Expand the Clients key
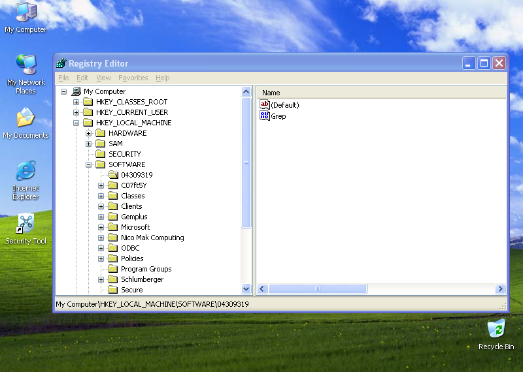The height and width of the screenshot is (372, 523). click(101, 206)
